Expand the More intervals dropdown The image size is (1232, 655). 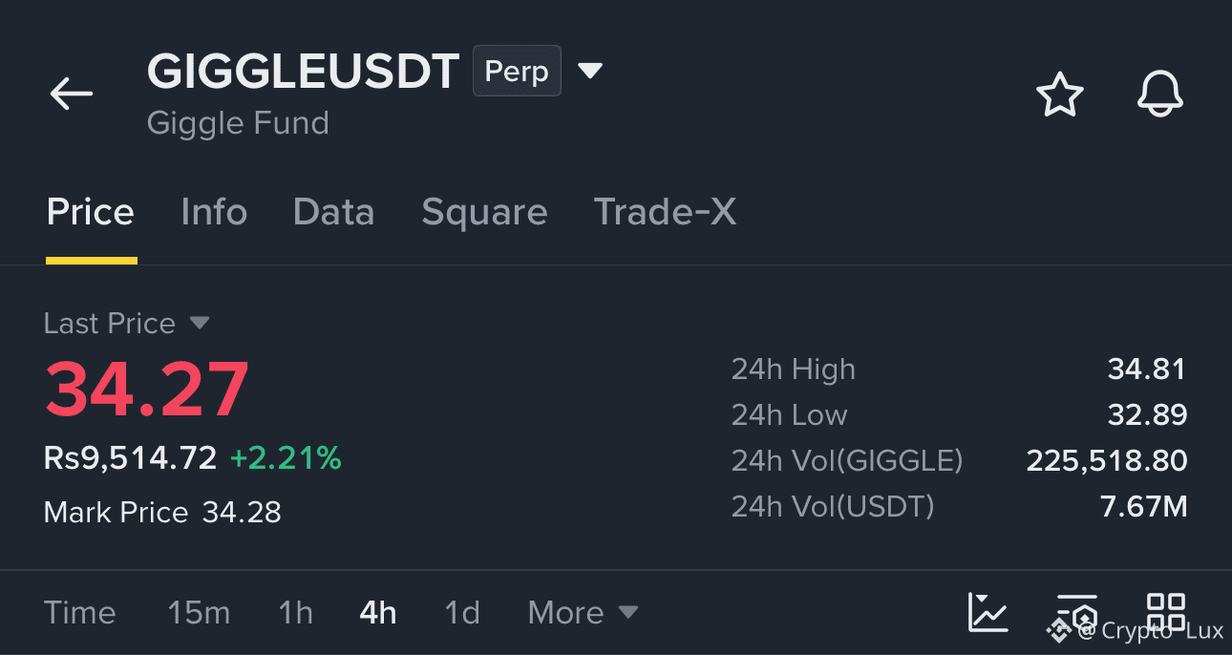[x=583, y=612]
